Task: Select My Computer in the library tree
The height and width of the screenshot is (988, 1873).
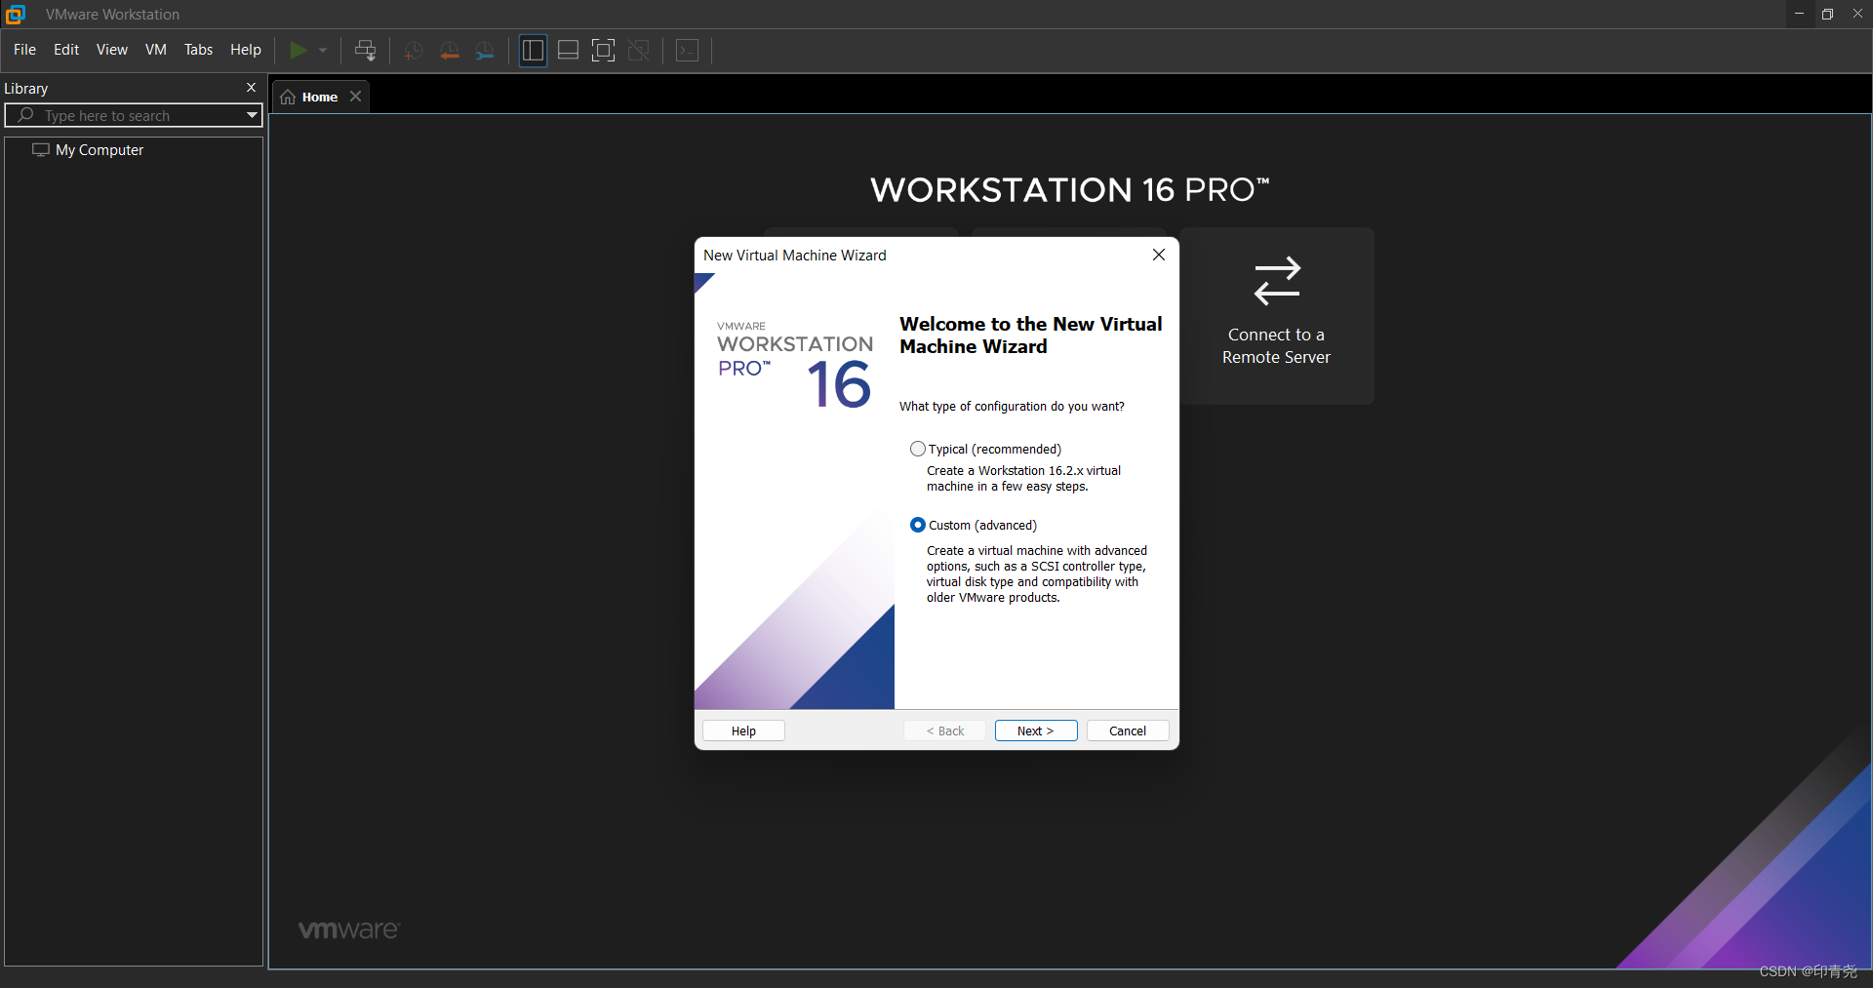Action: tap(100, 150)
